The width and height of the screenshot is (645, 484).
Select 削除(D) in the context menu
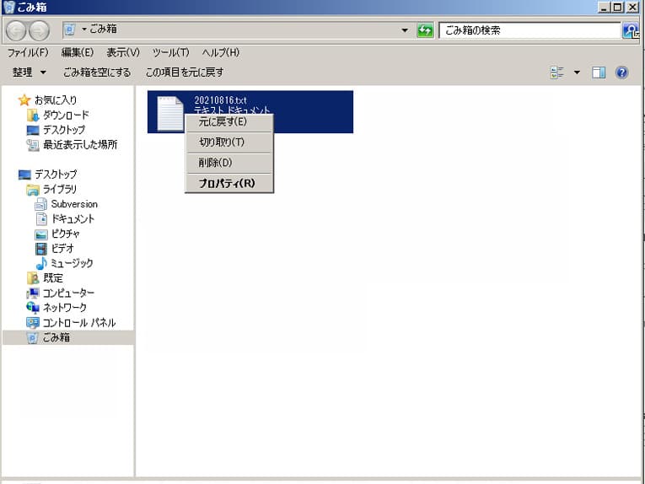tap(215, 162)
